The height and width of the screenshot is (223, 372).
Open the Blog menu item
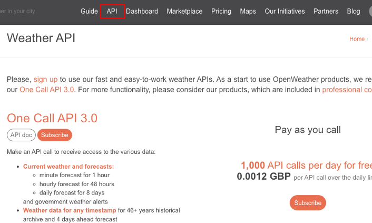(x=354, y=11)
